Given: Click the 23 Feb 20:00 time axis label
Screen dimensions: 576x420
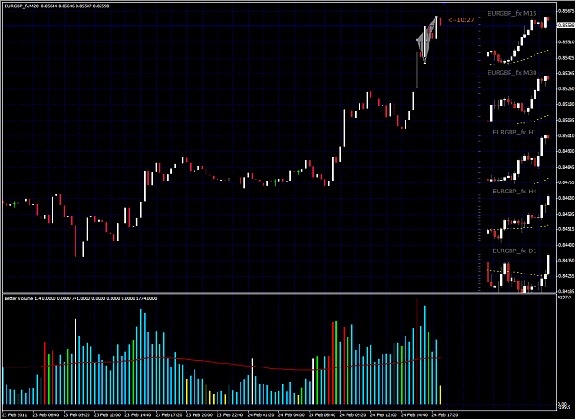Looking at the screenshot, I should click(200, 415).
